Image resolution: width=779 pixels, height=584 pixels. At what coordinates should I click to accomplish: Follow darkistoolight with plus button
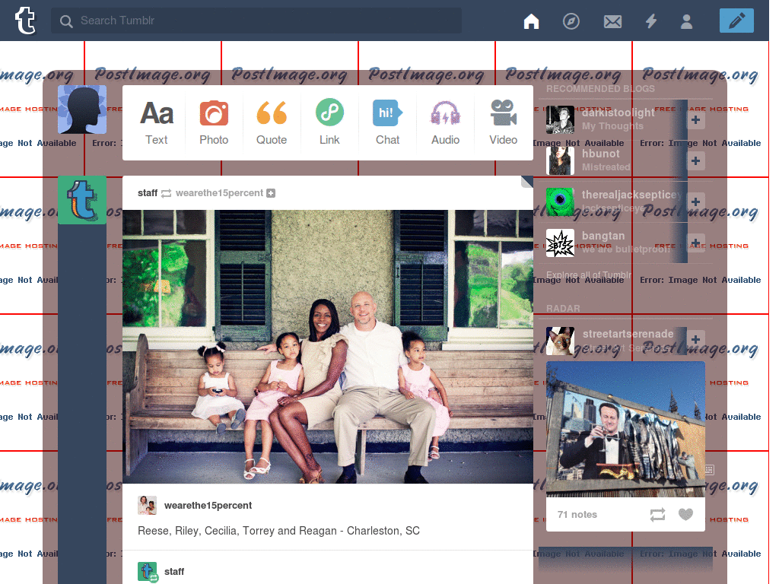click(695, 119)
